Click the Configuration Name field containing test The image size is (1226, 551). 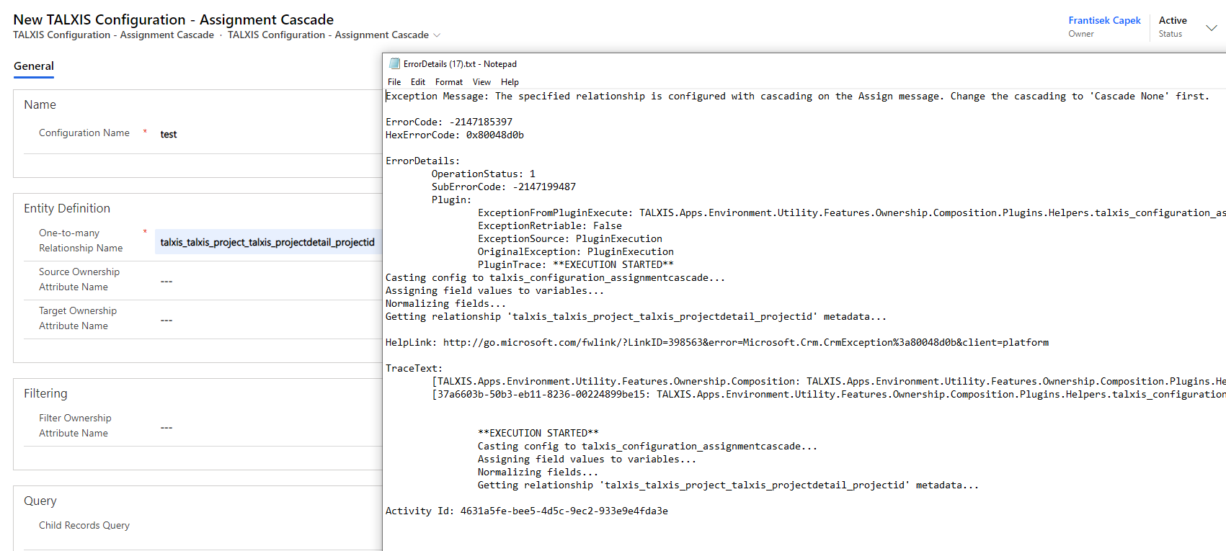coord(267,134)
